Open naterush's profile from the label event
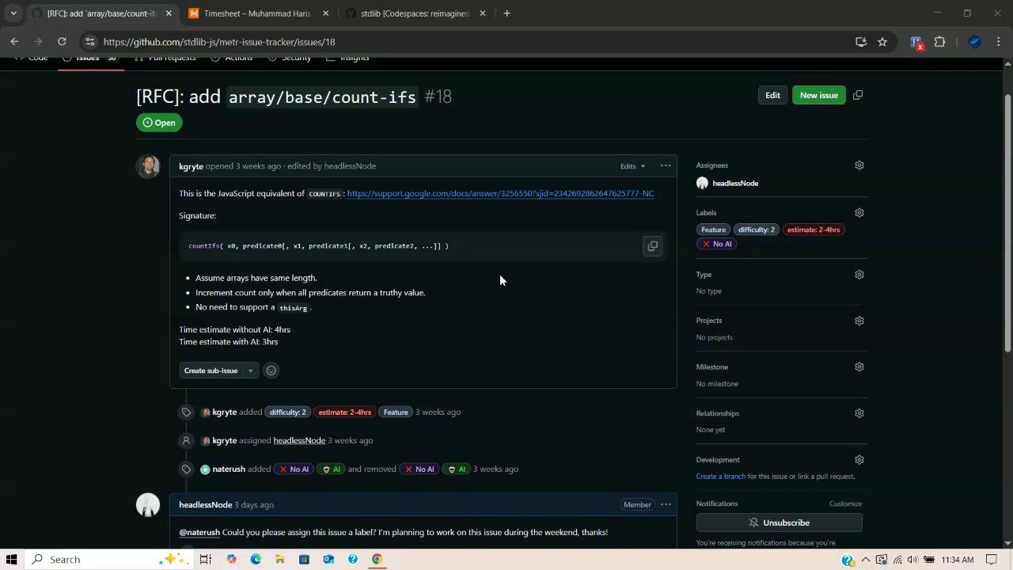 (x=229, y=469)
